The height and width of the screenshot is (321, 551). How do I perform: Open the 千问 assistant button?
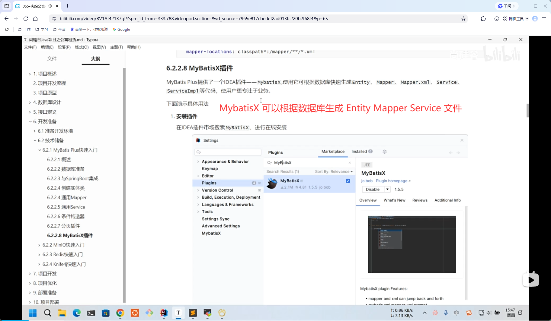(x=506, y=6)
